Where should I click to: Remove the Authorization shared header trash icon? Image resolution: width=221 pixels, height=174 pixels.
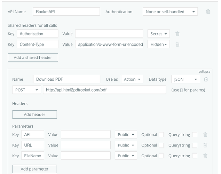(177, 34)
